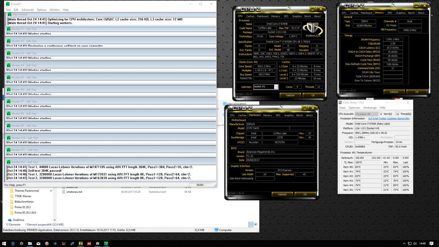Open the Advanced menu in Prime95
The height and width of the screenshot is (247, 439).
tap(27, 10)
